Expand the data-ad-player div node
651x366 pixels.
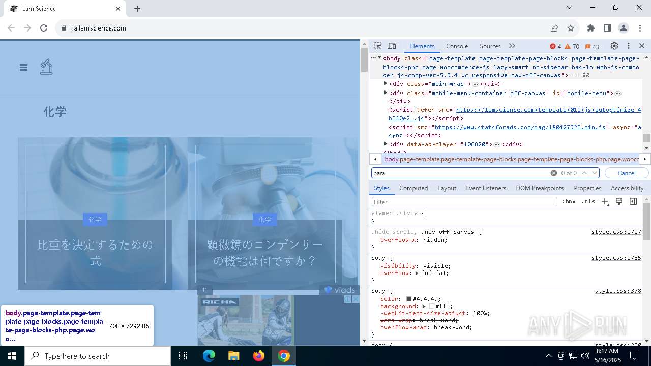pyautogui.click(x=386, y=144)
